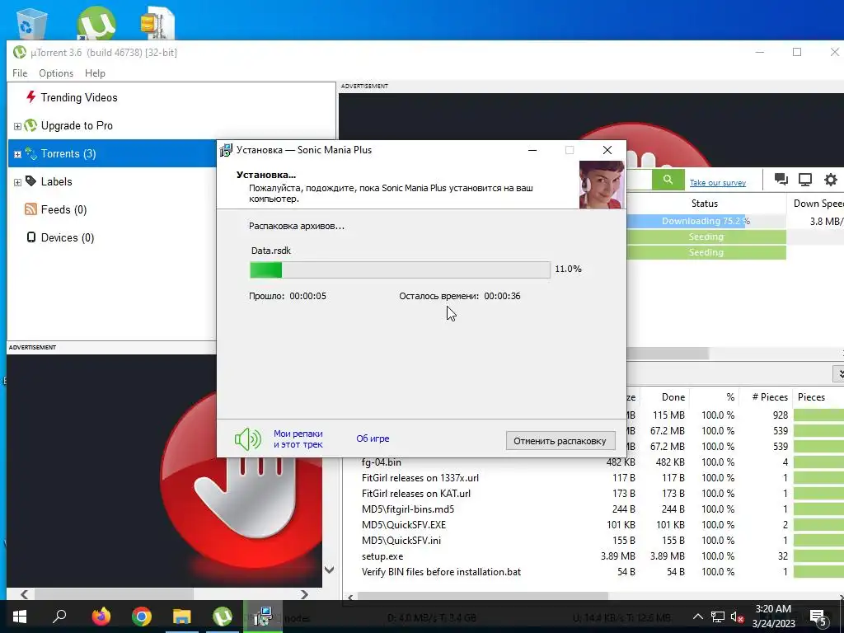Collapse the detail pane double-chevron button
Screen dimensions: 844x633
coord(838,373)
